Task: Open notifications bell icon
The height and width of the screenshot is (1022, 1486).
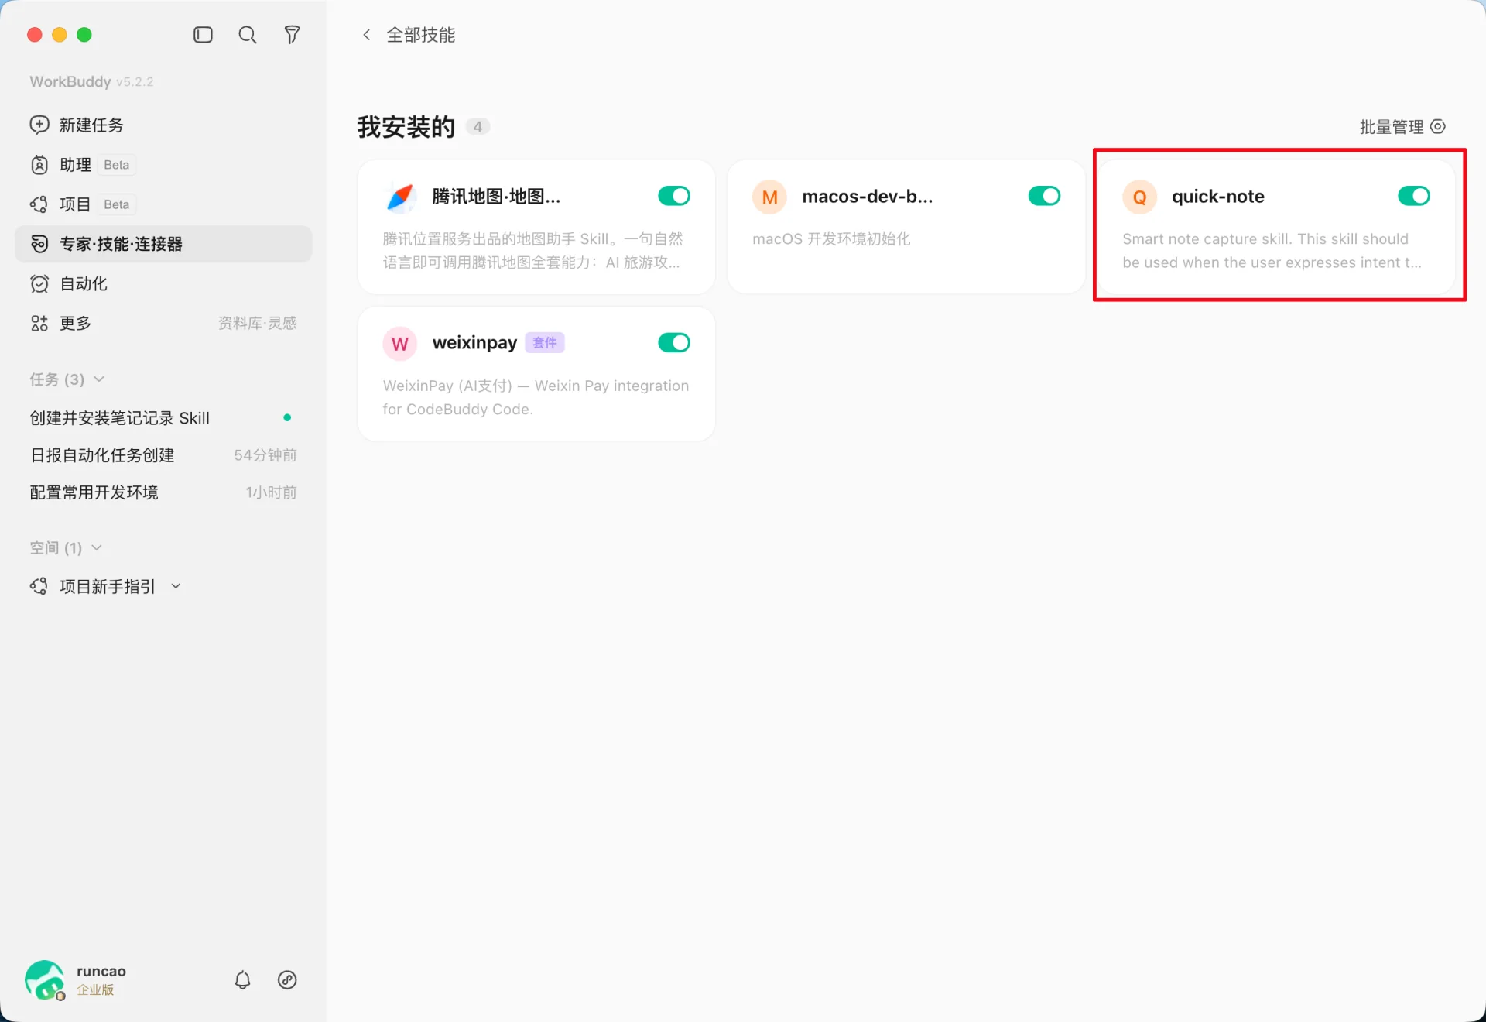Action: point(243,980)
